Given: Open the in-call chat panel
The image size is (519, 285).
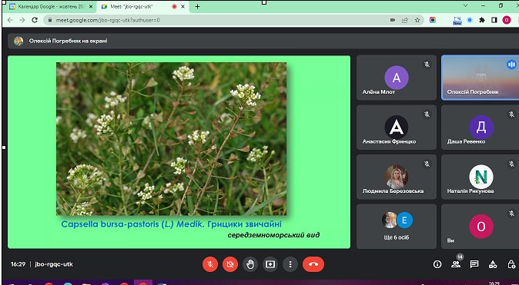Looking at the screenshot, I should pyautogui.click(x=474, y=264).
